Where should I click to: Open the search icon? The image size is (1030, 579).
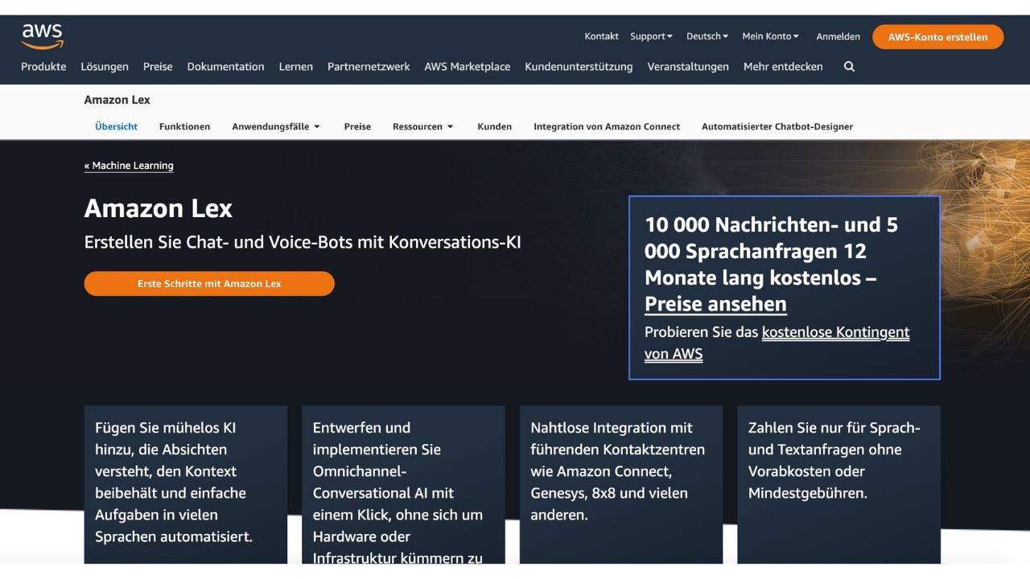(849, 68)
